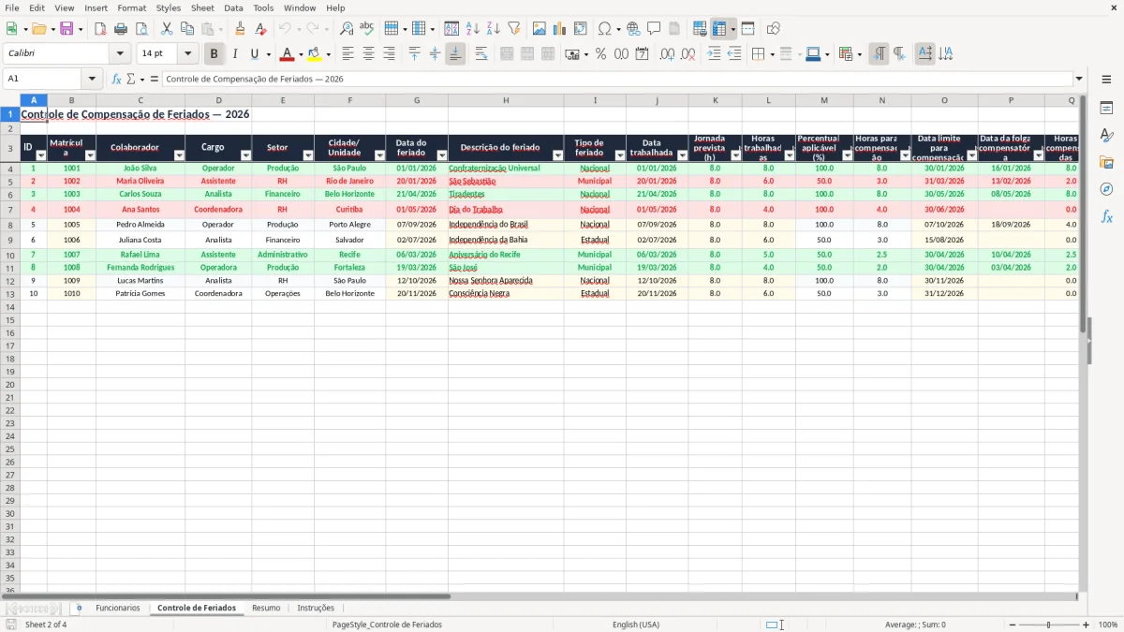Open the Name Box dropdown arrow
The image size is (1124, 632).
pos(92,80)
